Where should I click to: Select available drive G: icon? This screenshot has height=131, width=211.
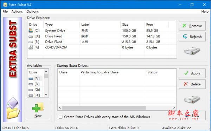(x=31, y=90)
